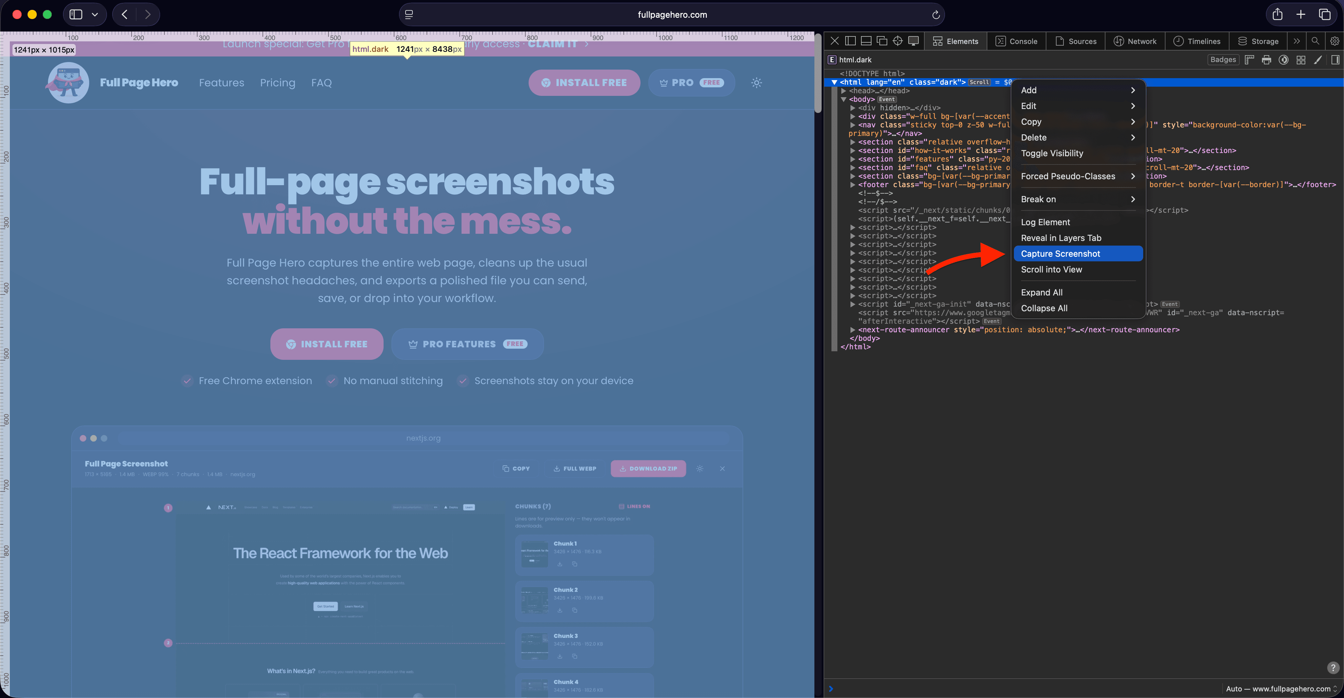Viewport: 1344px width, 698px height.
Task: Expand the div hidden node
Action: [852, 108]
